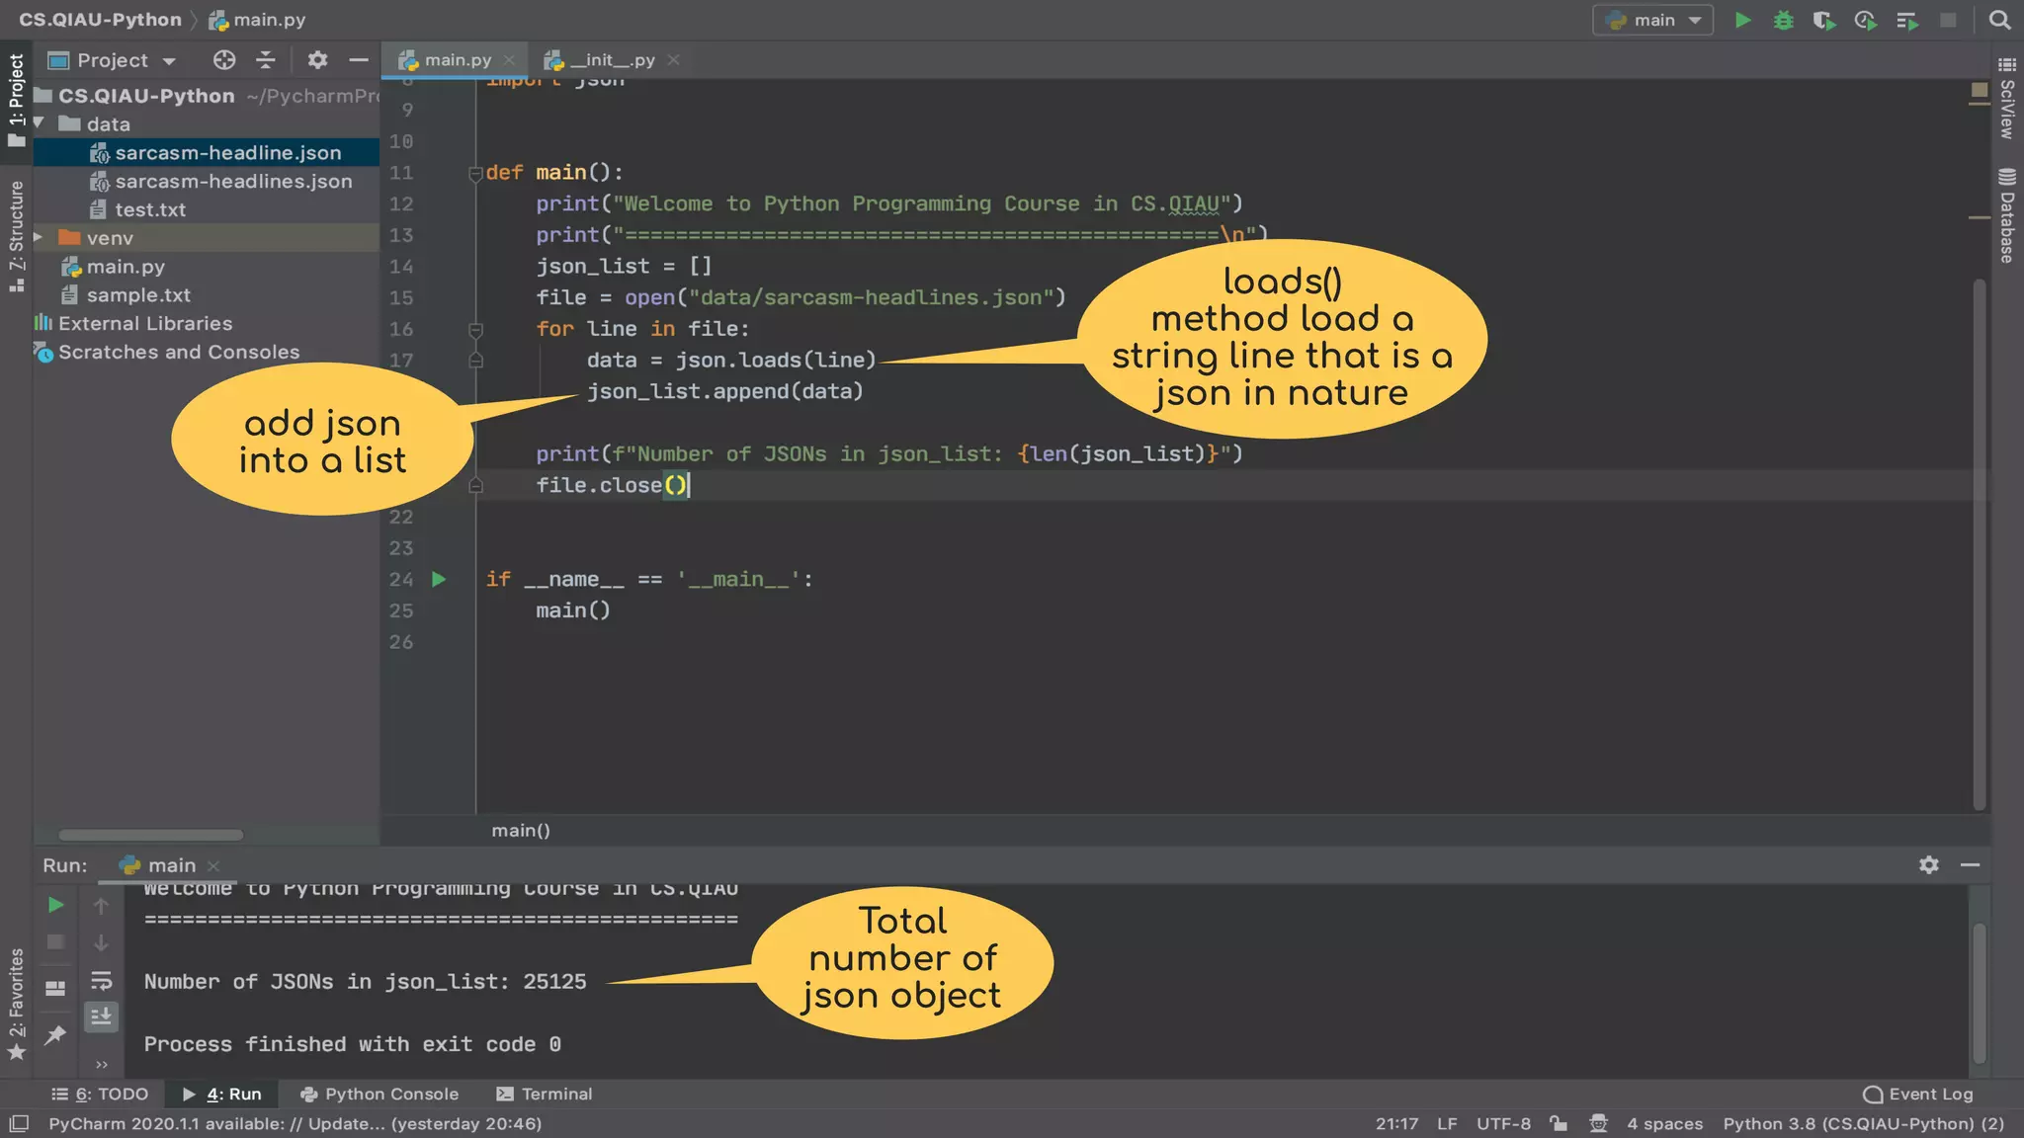
Task: Toggle read-only lock icon in status bar
Action: coord(1559,1123)
